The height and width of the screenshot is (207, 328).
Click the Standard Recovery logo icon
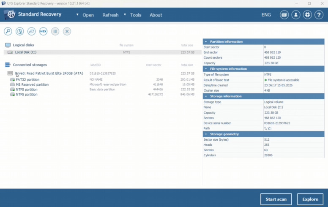point(10,15)
